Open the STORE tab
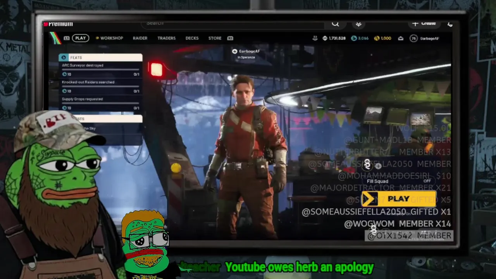The width and height of the screenshot is (496, 279). tap(215, 38)
